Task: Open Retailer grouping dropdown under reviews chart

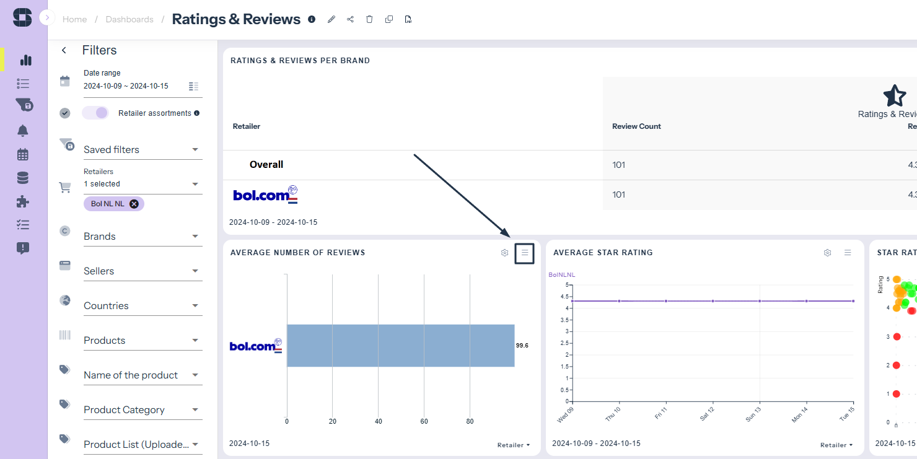Action: 514,445
